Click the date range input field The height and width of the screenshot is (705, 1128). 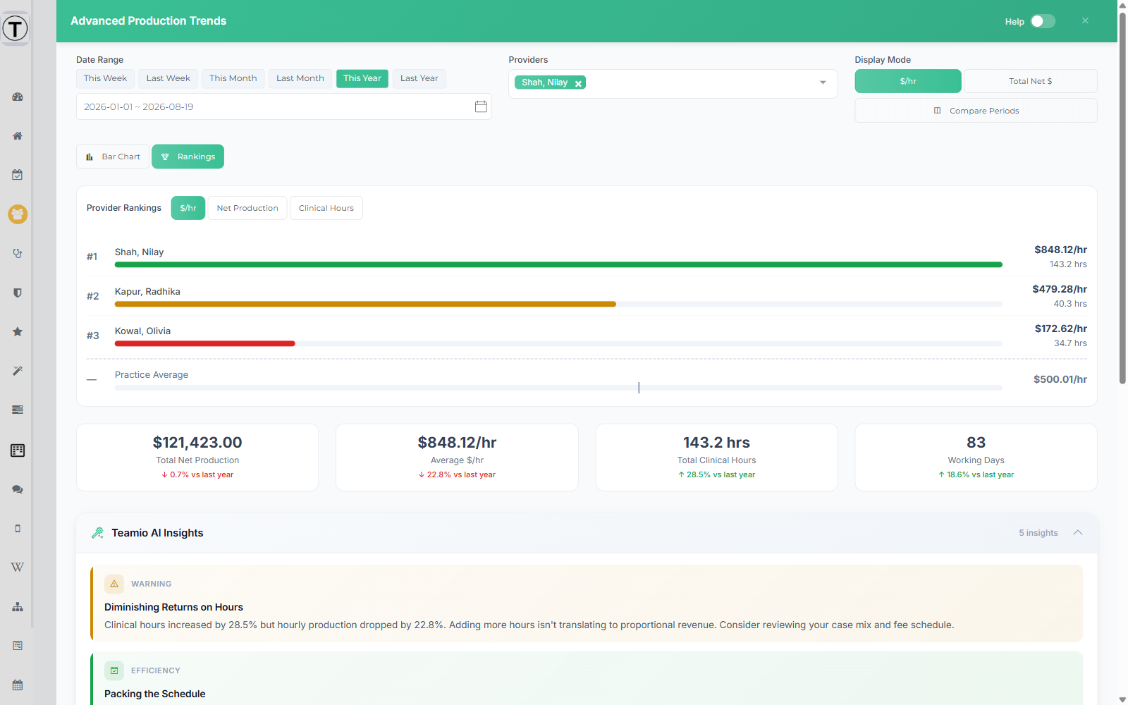(283, 106)
